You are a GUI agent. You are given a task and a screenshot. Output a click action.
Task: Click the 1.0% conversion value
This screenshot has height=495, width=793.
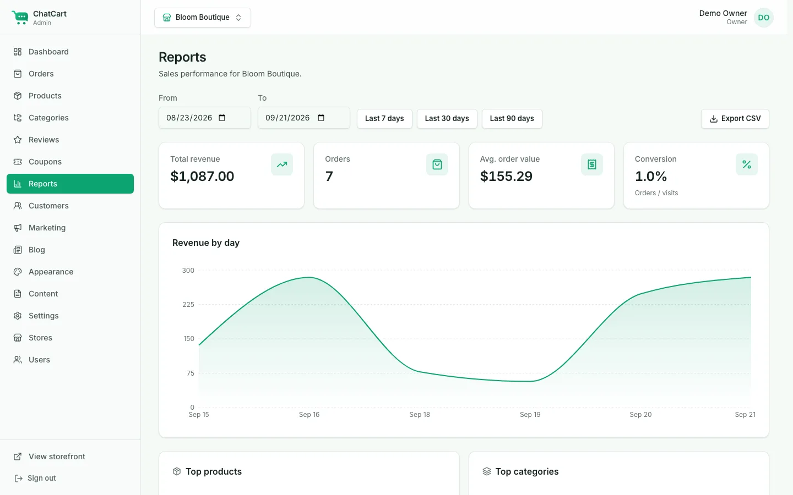(x=651, y=177)
